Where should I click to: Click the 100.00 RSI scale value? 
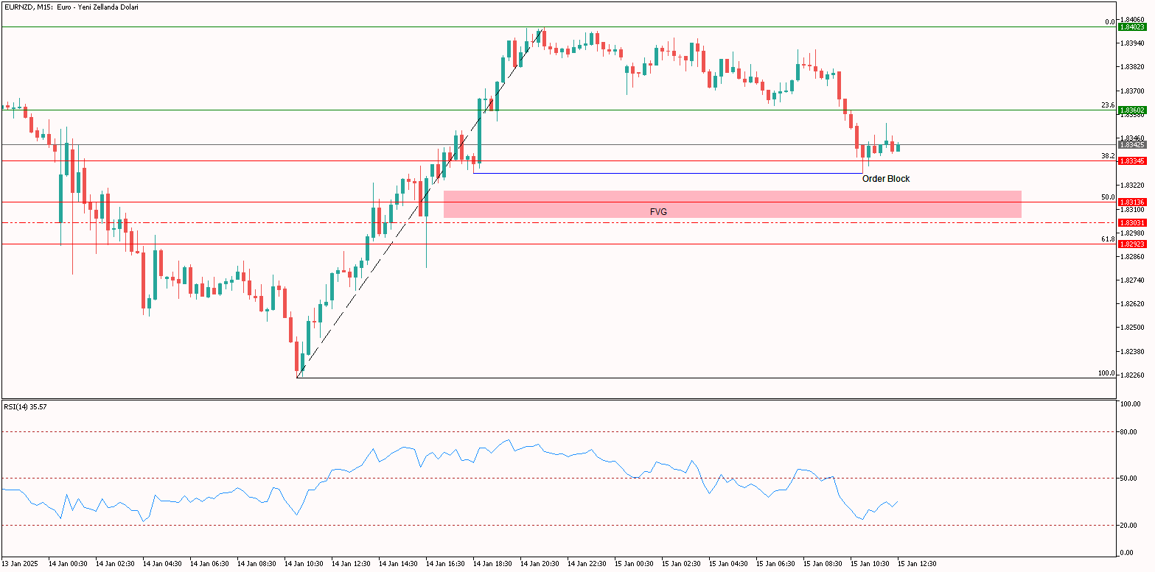click(1131, 404)
